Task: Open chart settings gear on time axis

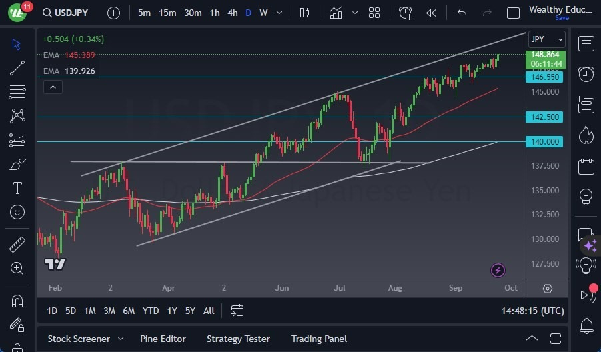Action: coord(548,289)
